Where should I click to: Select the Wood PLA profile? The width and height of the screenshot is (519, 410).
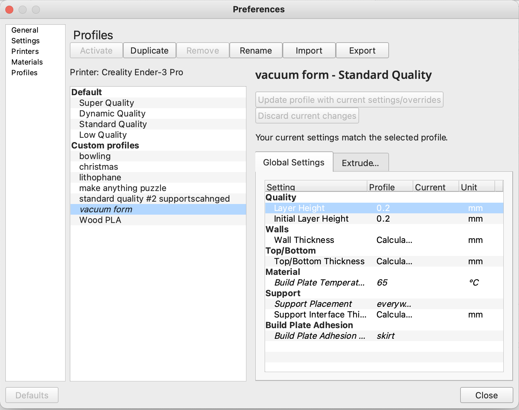point(158,220)
